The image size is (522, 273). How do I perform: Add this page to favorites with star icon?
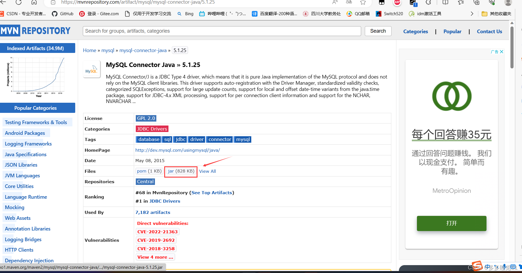pos(363,2)
